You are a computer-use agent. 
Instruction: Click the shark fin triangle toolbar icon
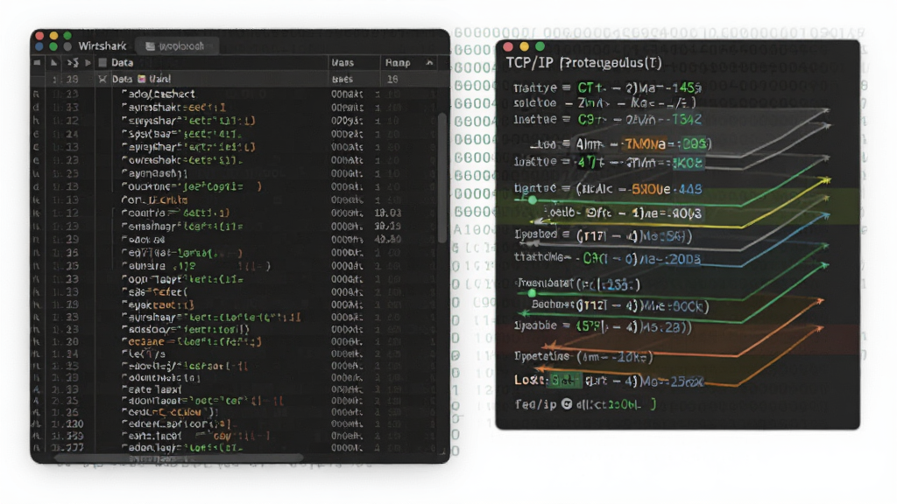point(53,62)
